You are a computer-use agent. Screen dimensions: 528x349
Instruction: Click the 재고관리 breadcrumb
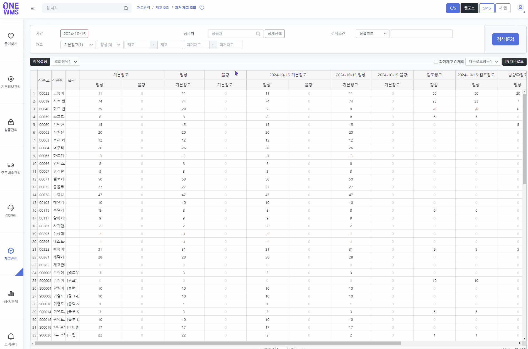(x=143, y=8)
